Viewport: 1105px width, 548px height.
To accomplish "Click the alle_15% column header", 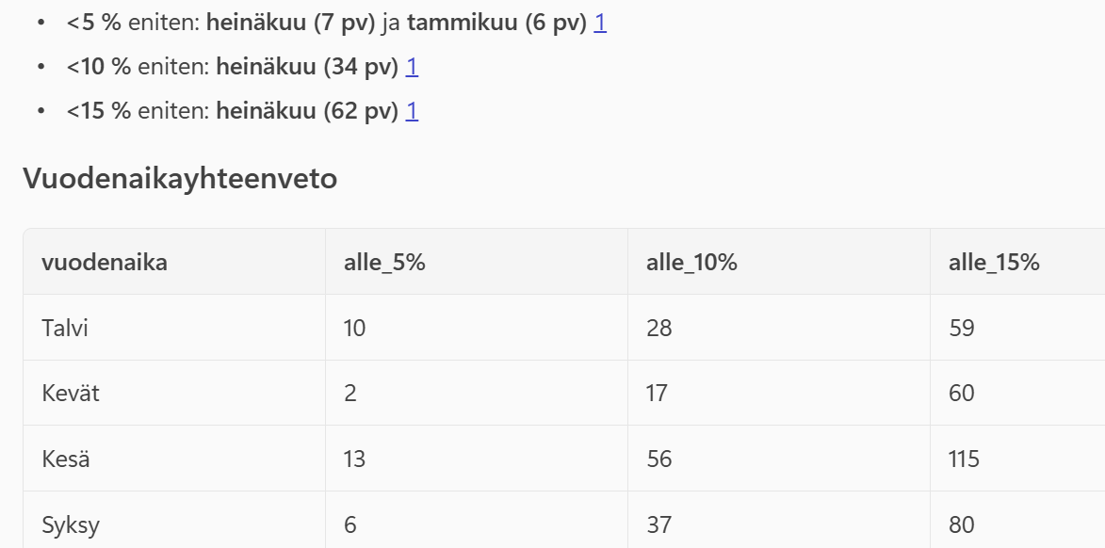I will click(994, 263).
